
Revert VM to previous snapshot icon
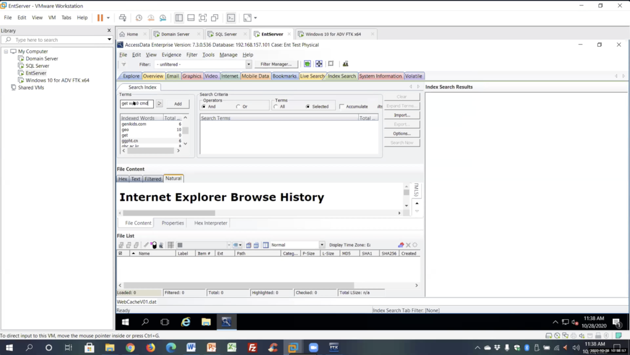tap(151, 18)
